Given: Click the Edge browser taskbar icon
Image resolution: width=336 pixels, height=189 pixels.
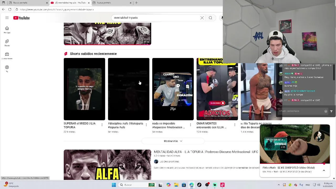Looking at the screenshot, I should click(x=191, y=185).
